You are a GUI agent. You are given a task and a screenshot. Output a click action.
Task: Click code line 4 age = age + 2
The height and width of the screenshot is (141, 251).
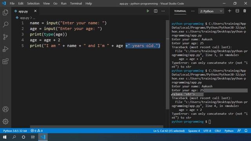(45, 40)
